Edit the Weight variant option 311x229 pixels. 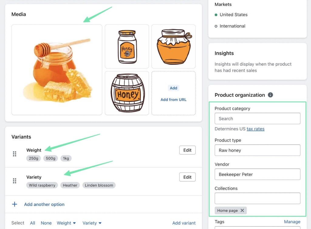pos(187,150)
